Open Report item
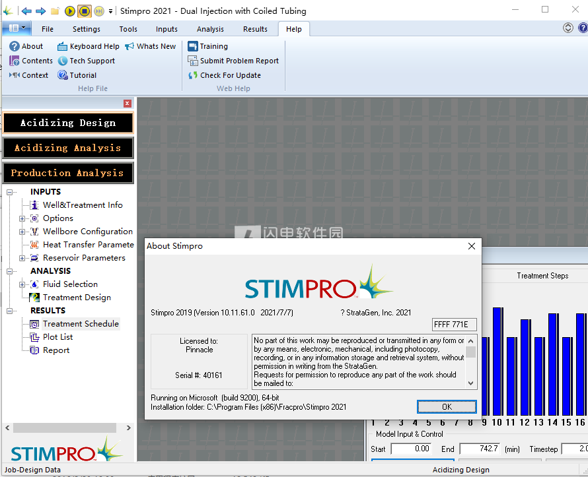 click(x=56, y=350)
